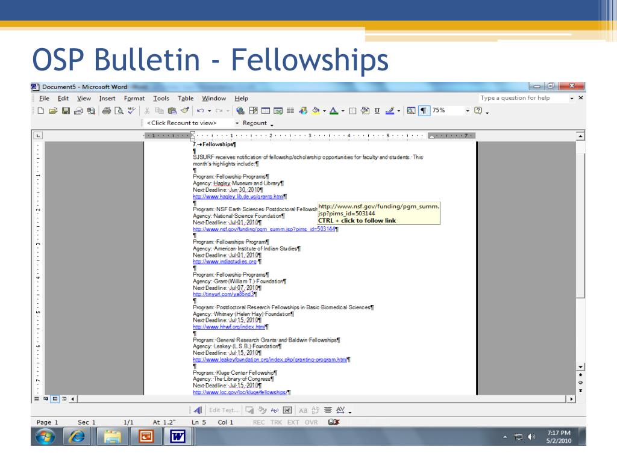Open the Highlight color dropdown arrow

point(399,111)
